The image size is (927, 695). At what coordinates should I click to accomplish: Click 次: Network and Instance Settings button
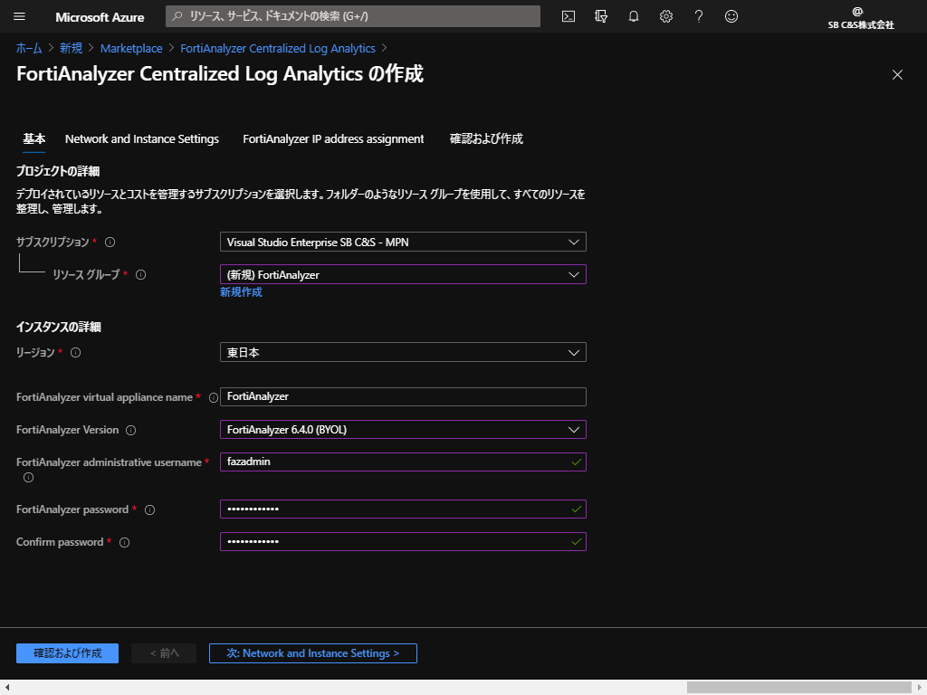pos(312,653)
